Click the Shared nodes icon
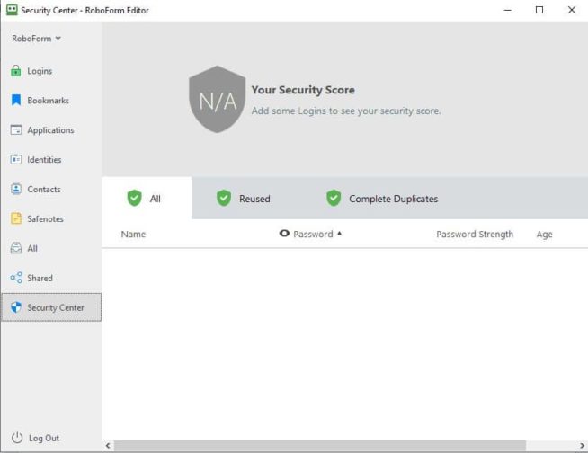This screenshot has height=453, width=588. (x=16, y=278)
